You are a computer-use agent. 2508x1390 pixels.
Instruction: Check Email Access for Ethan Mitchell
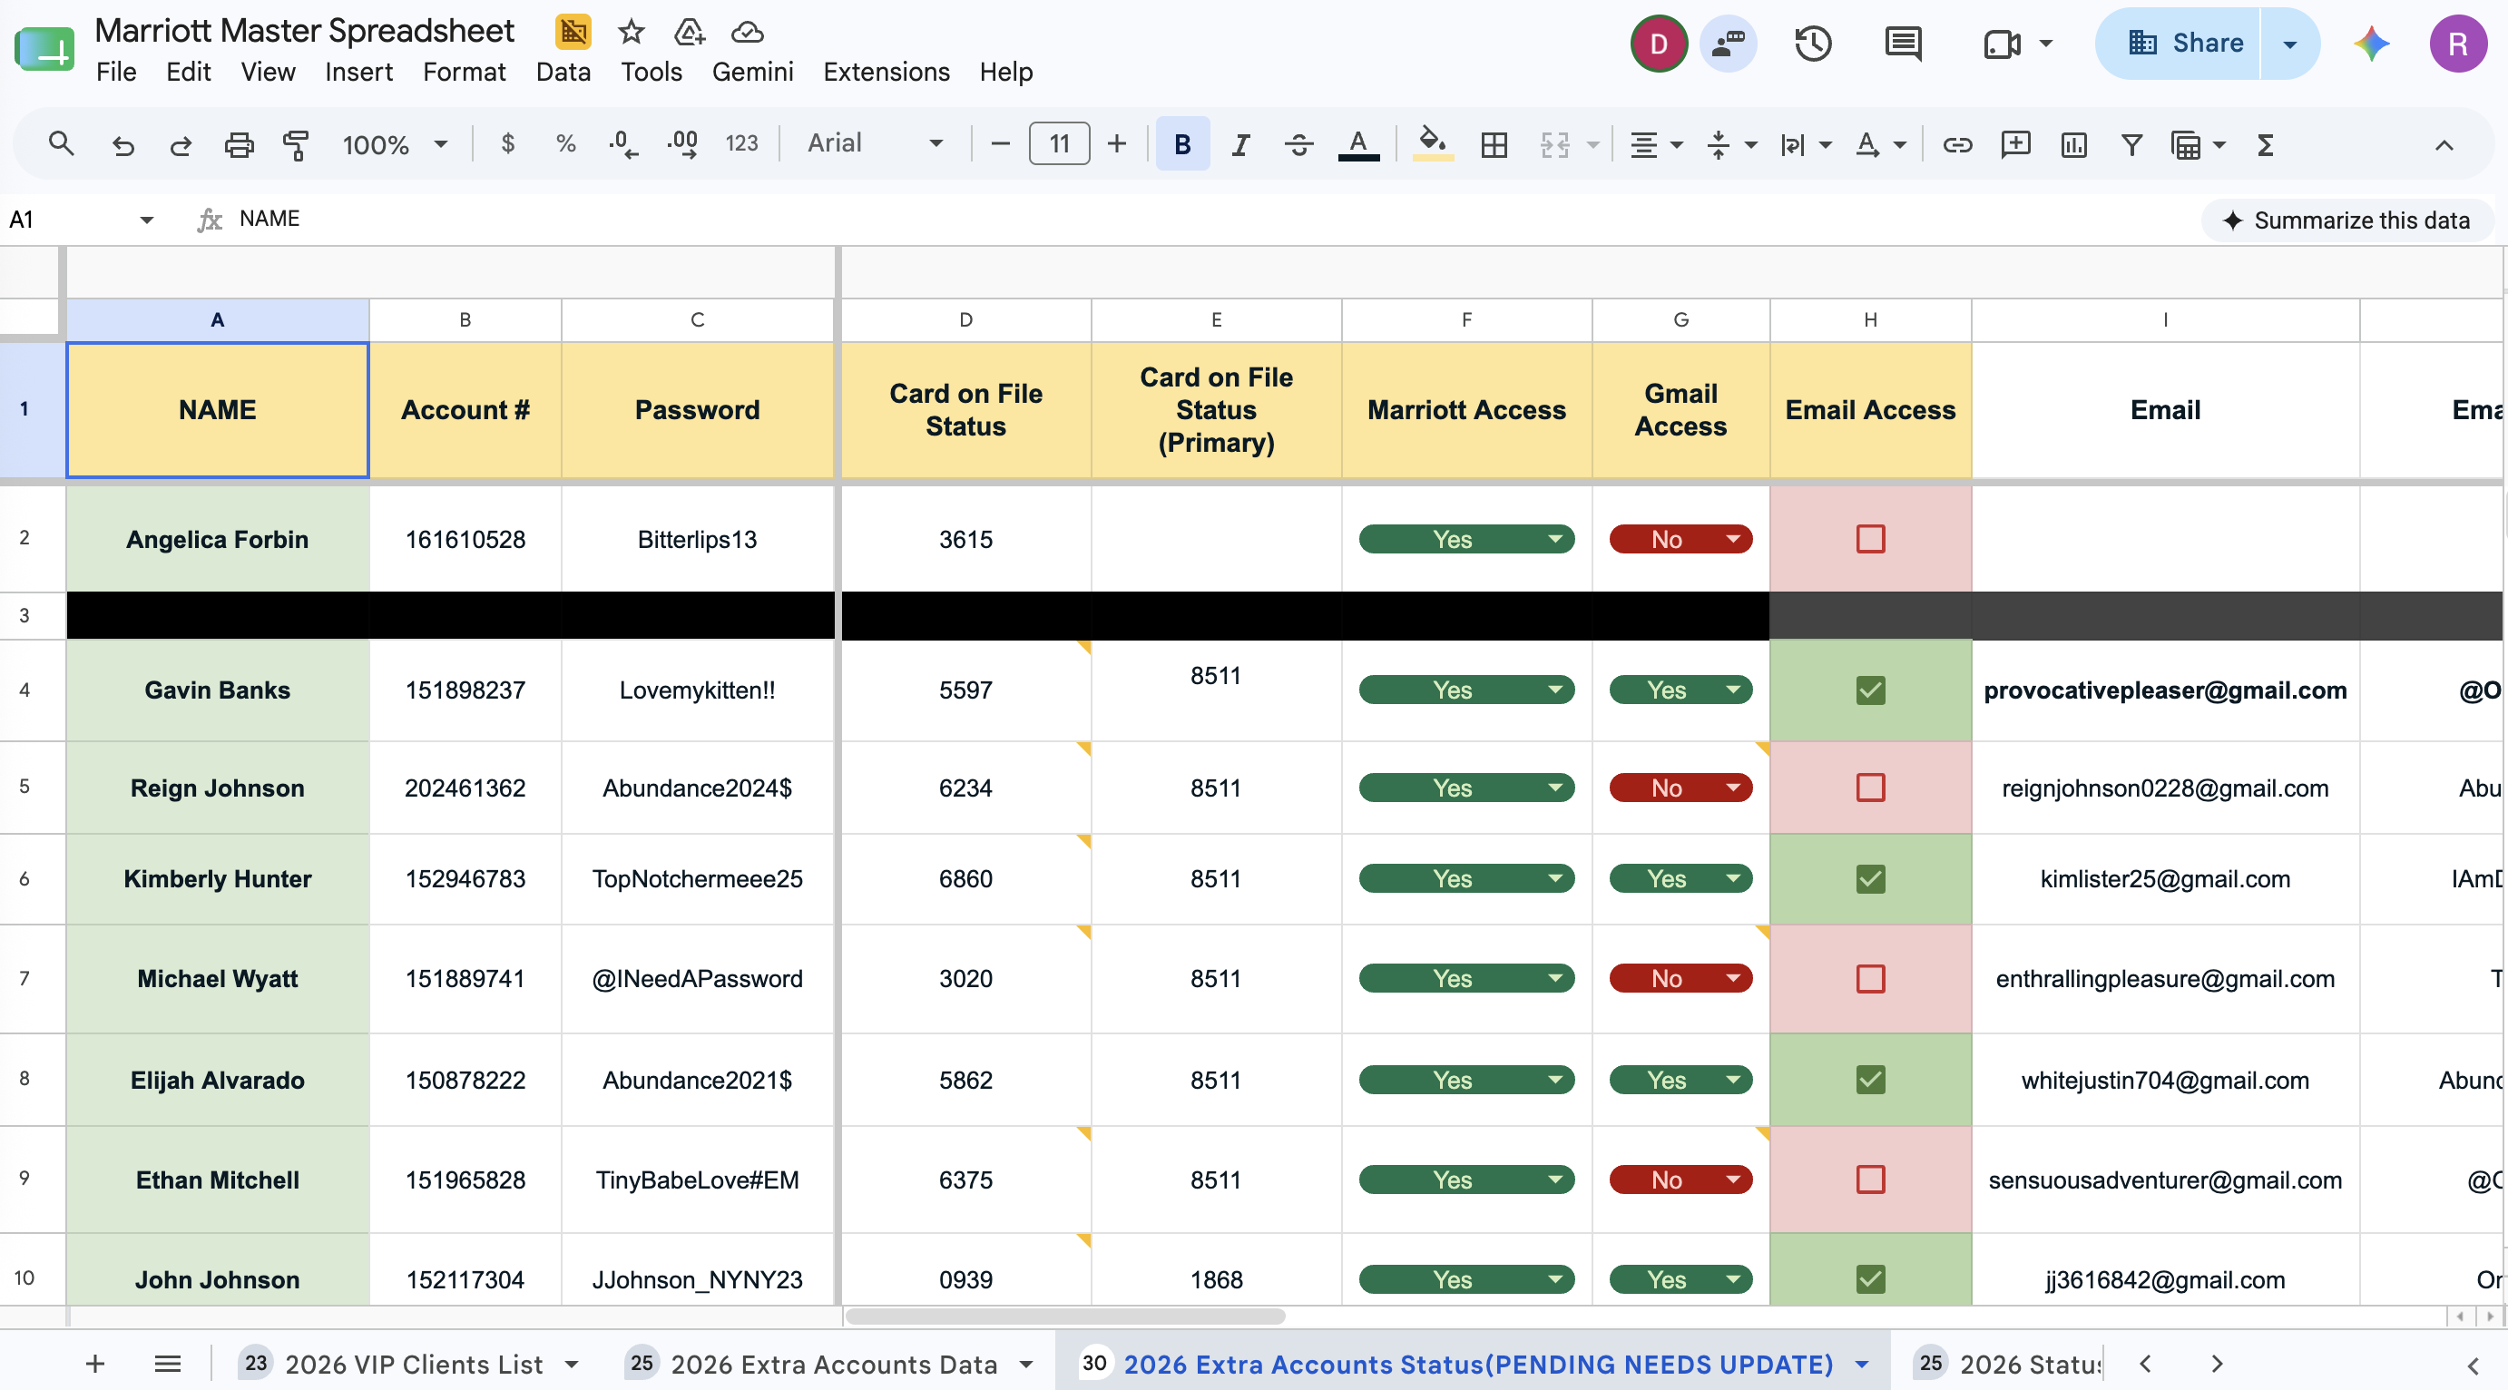click(1870, 1180)
